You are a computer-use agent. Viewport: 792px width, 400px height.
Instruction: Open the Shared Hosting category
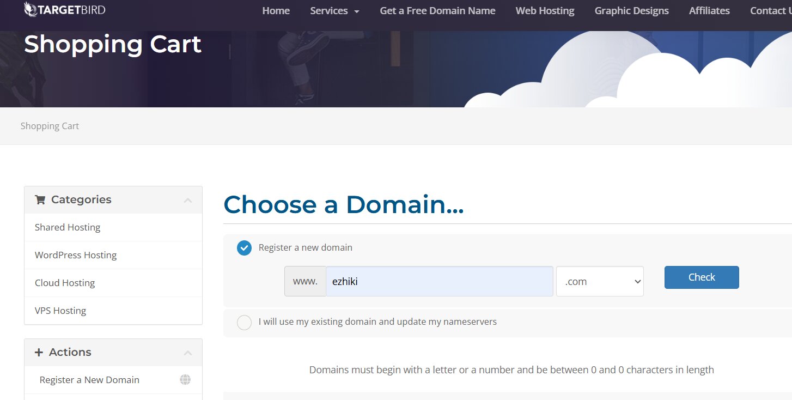pyautogui.click(x=68, y=227)
